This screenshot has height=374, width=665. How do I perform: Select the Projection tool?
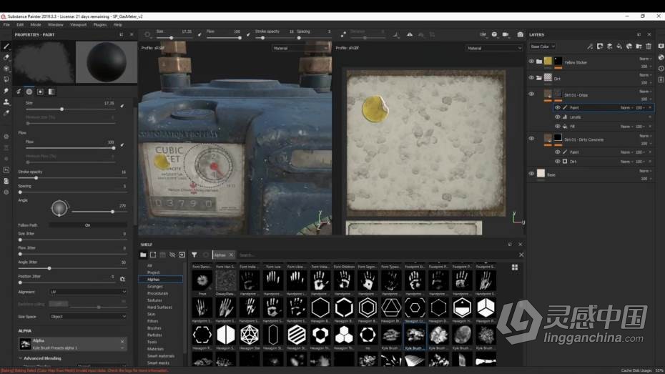6,68
